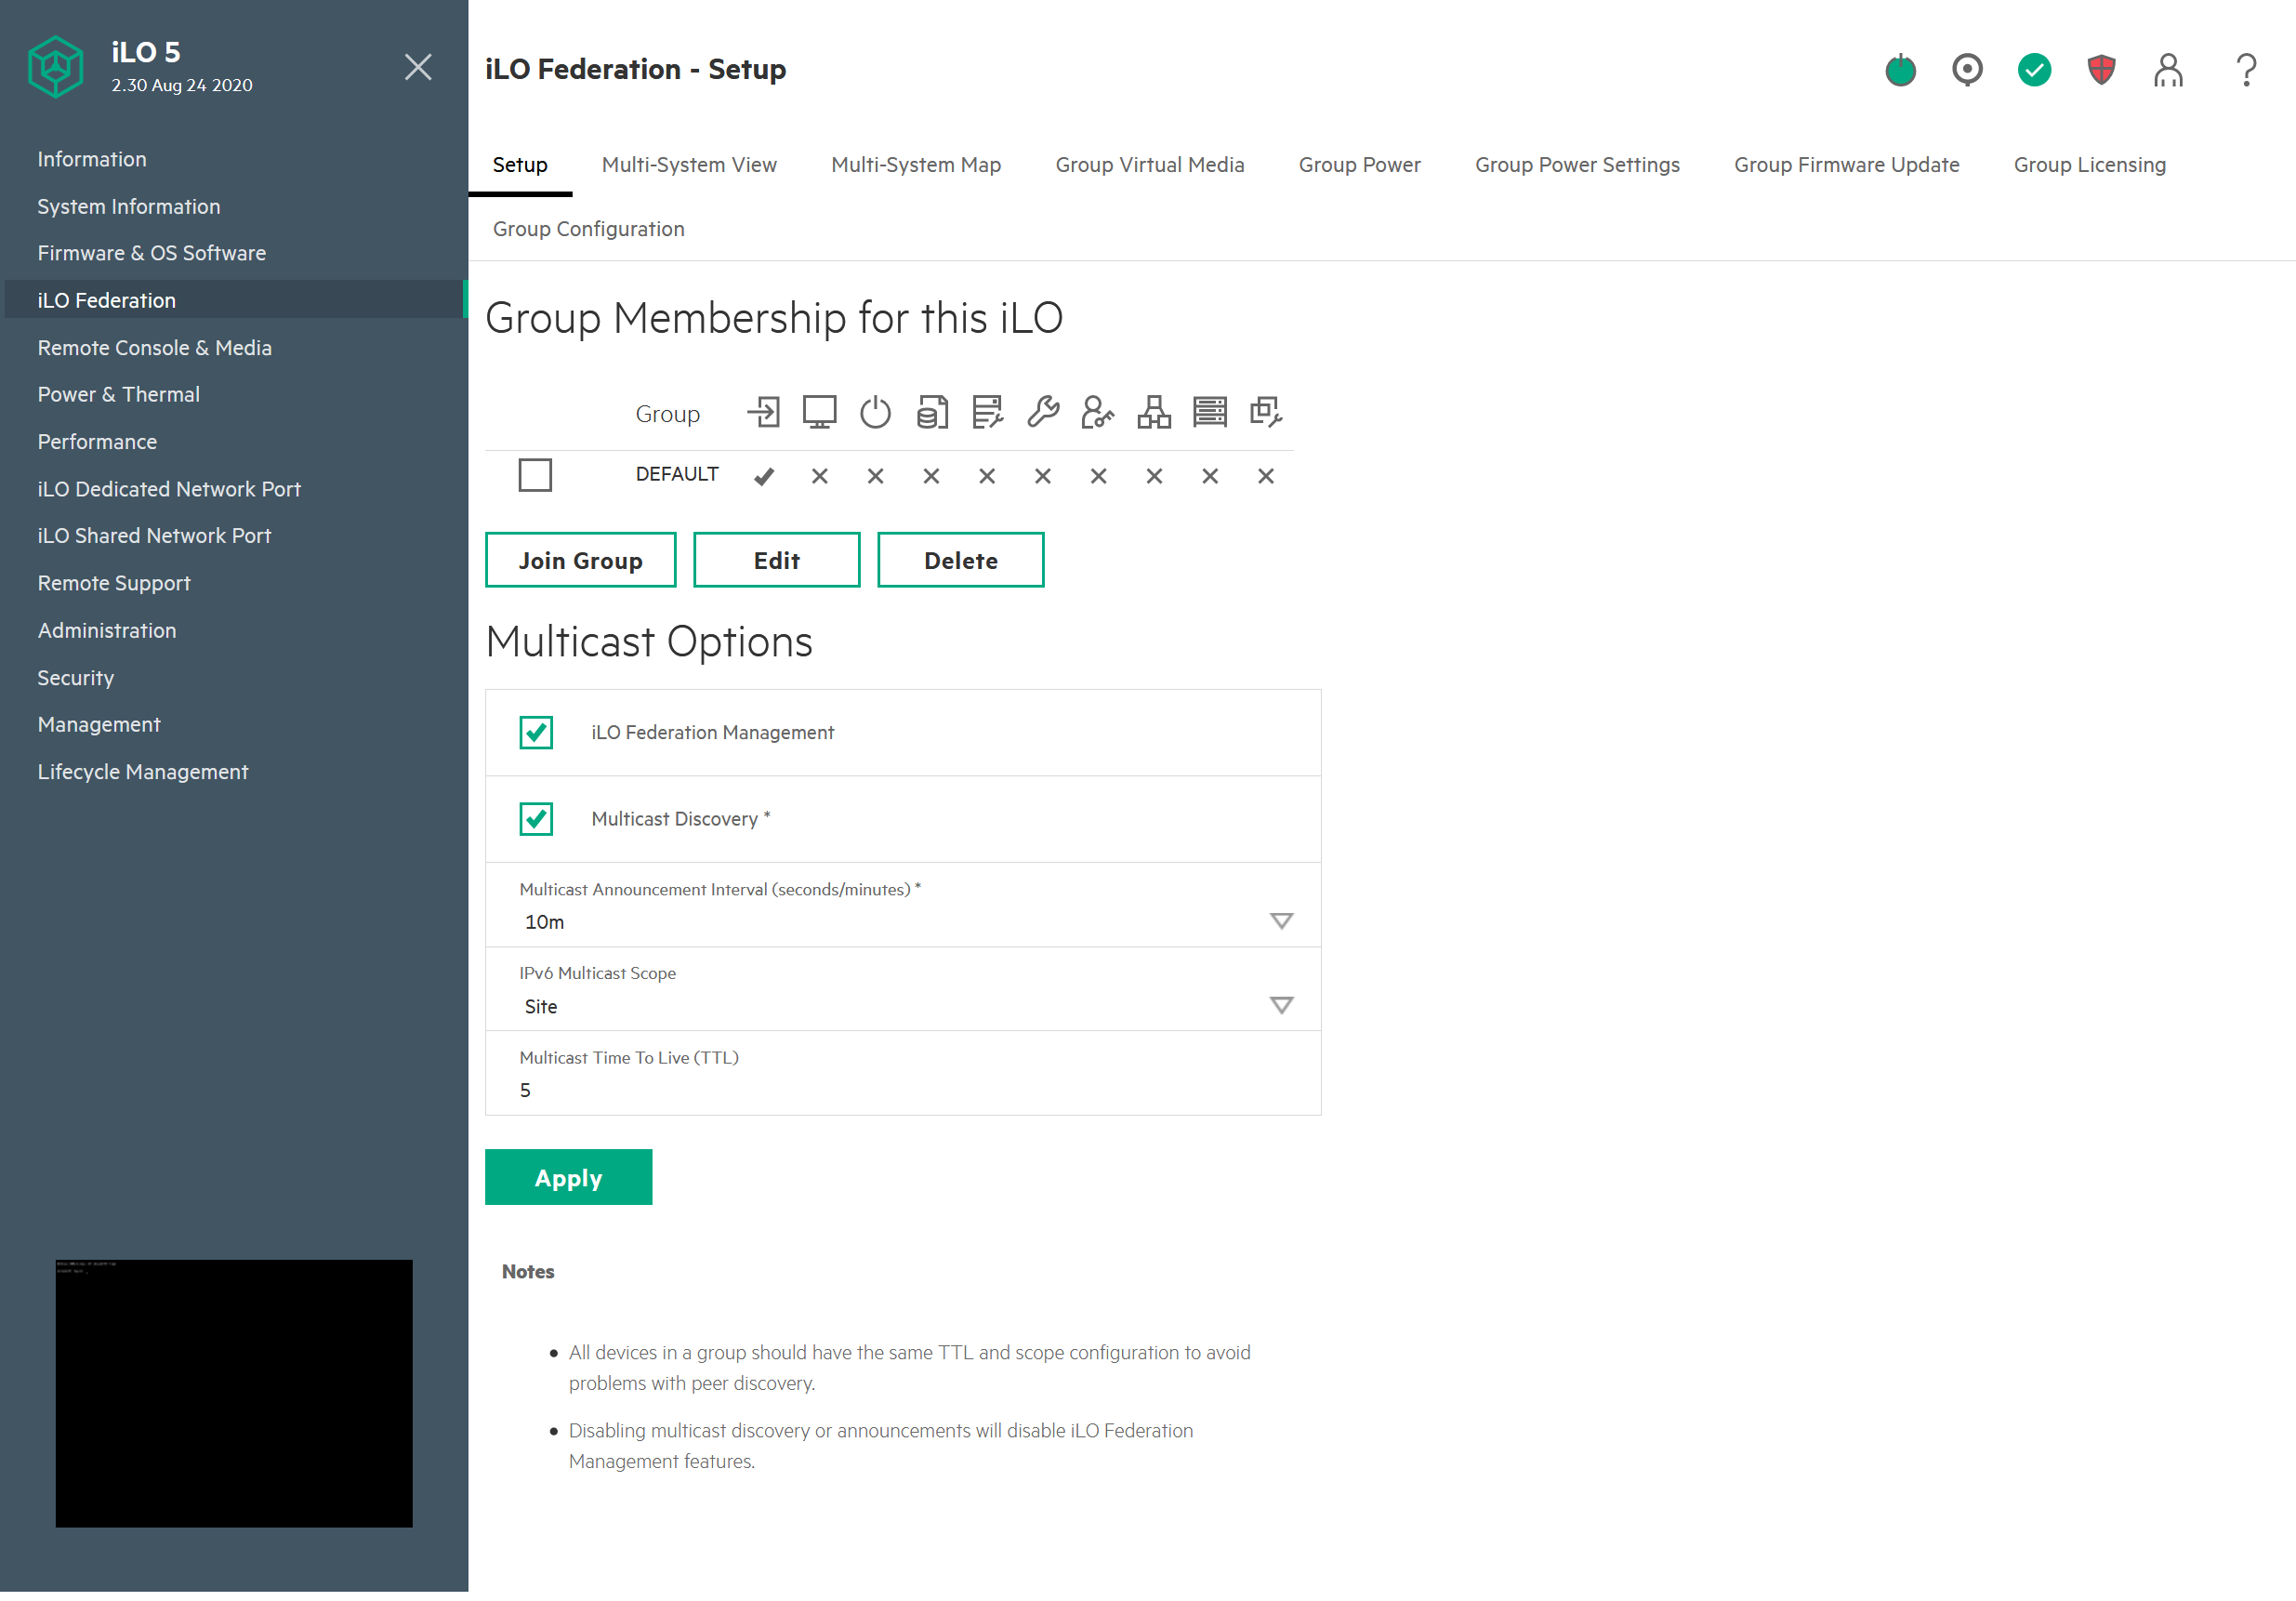Click the virtual power privilege icon
This screenshot has height=1601, width=2296.
pyautogui.click(x=875, y=412)
